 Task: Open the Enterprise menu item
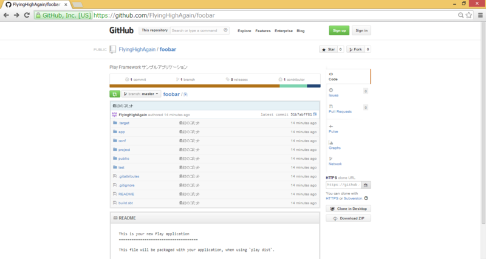coord(284,31)
